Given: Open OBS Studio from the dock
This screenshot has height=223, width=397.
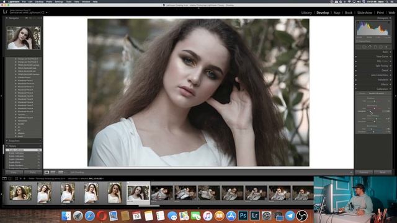Looking at the screenshot, I should coord(302,216).
